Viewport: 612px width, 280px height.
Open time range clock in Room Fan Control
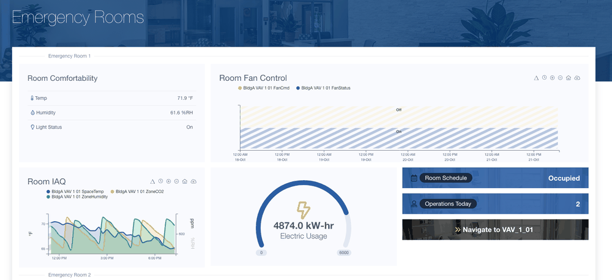[x=544, y=78]
